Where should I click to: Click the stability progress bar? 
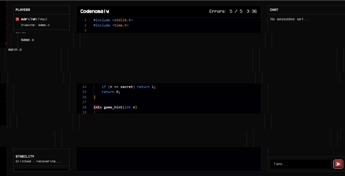coord(42,170)
